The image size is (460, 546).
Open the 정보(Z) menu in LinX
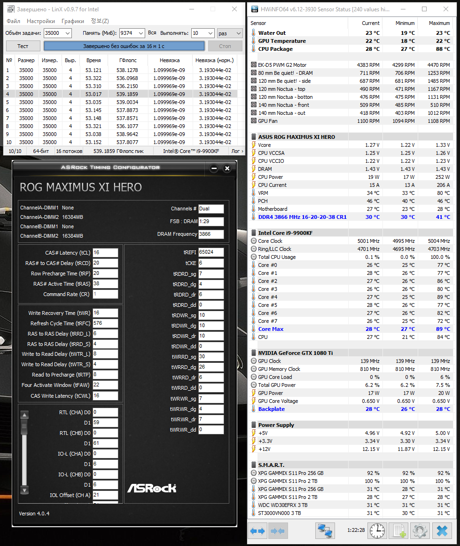coord(100,21)
